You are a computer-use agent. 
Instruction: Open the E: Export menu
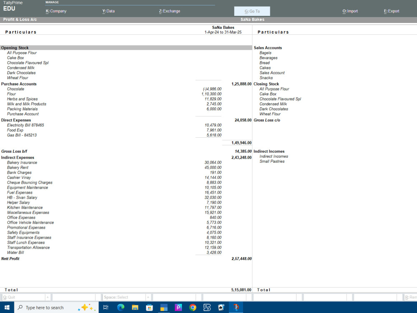[x=392, y=11]
